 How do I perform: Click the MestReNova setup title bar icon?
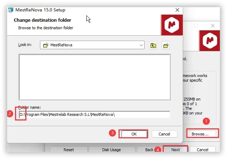pos(11,10)
